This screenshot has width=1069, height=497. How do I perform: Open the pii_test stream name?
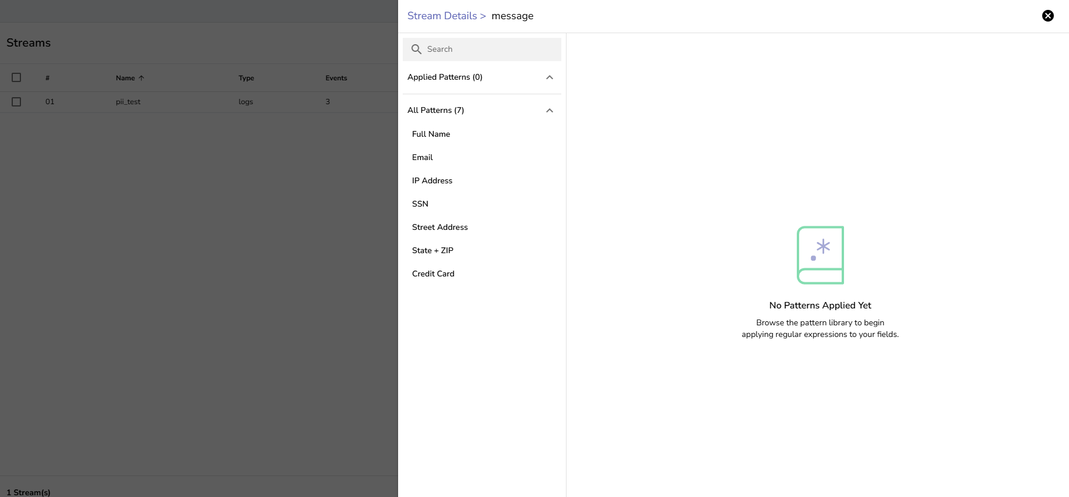(x=128, y=102)
